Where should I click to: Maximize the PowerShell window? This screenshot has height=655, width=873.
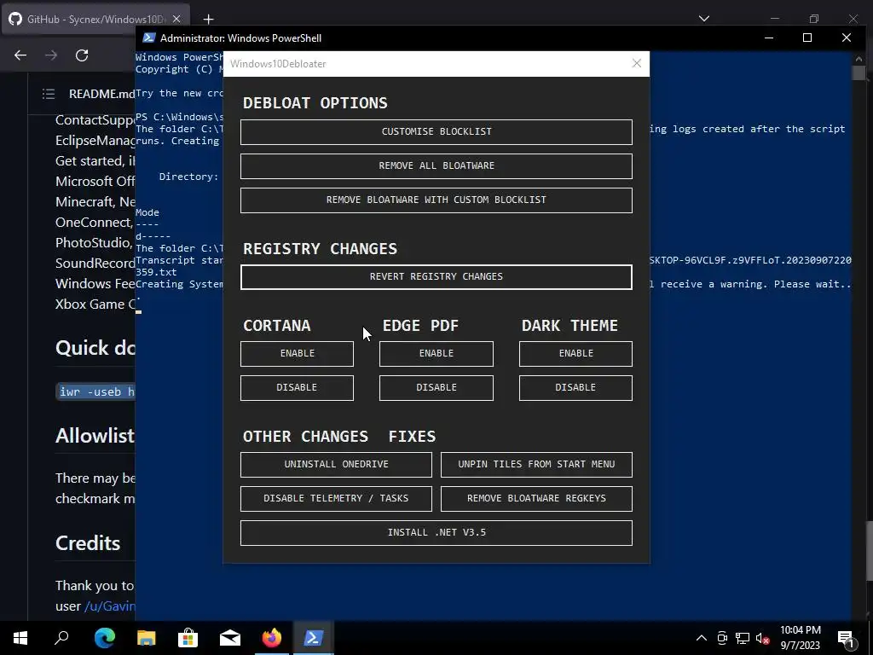click(x=807, y=38)
